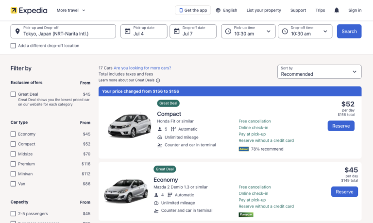373x223 pixels.
Task: Tick the Minivan car type filter
Action: point(13,174)
